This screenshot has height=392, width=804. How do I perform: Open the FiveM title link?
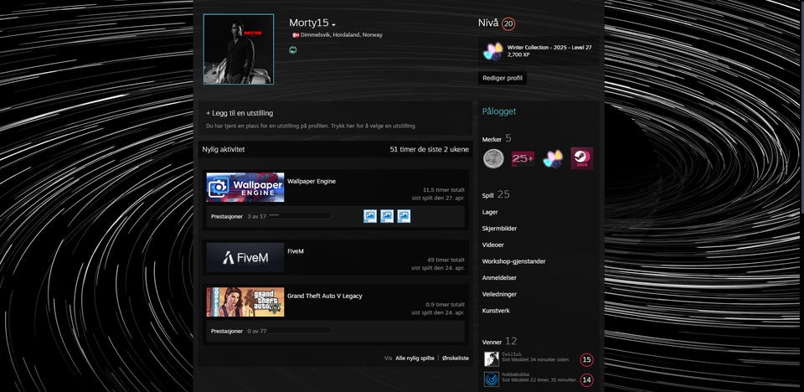click(x=296, y=251)
